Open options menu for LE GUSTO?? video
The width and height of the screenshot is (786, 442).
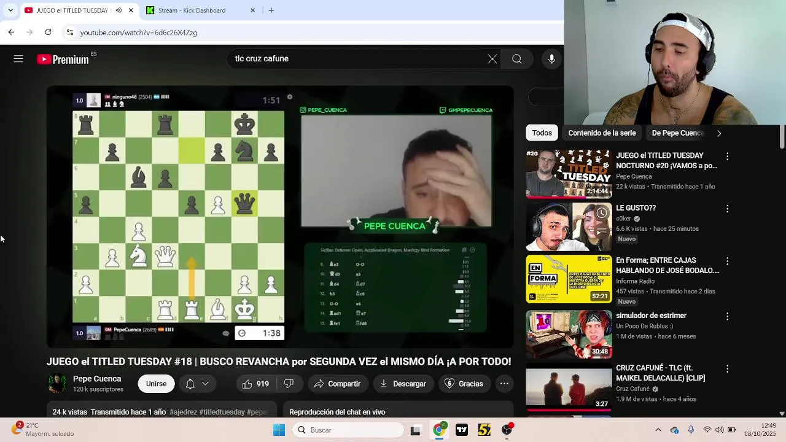727,209
